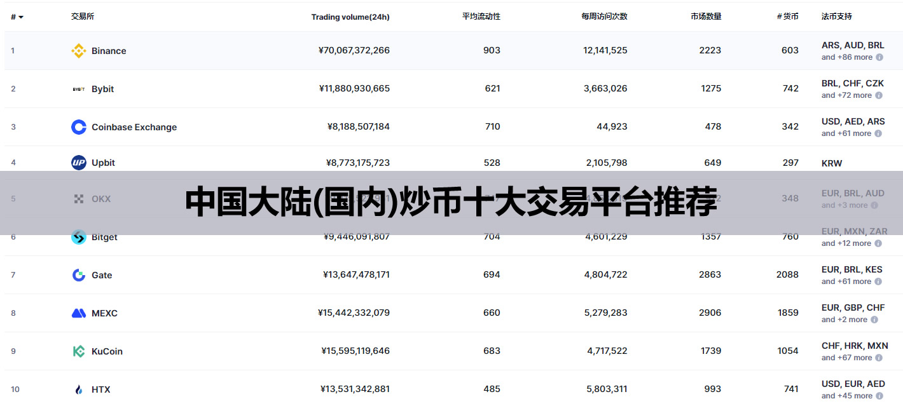This screenshot has height=406, width=903.
Task: Click Upbit's KRW fiat support cell
Action: click(x=832, y=163)
